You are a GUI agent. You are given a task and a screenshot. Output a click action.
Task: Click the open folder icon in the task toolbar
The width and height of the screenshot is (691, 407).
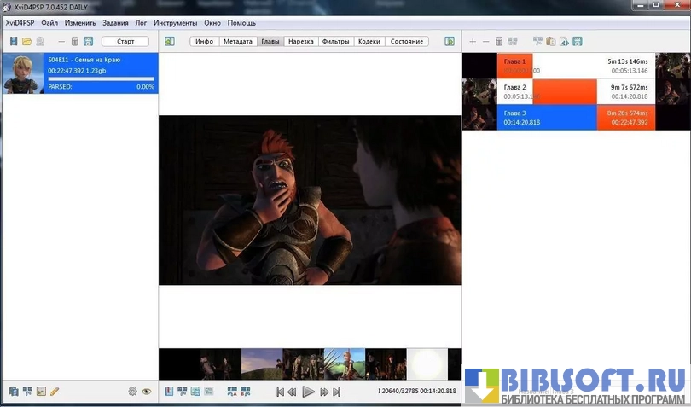[26, 41]
